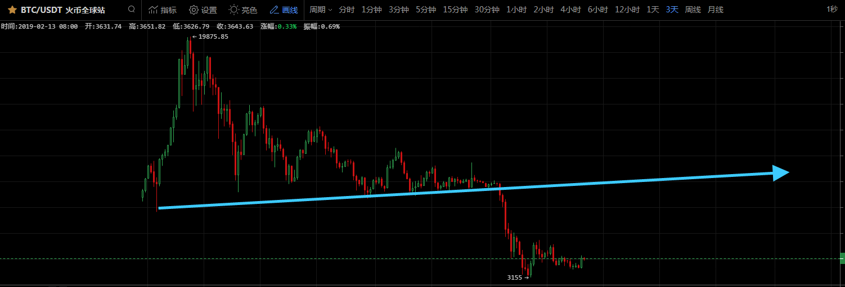Image resolution: width=845 pixels, height=287 pixels.
Task: Select the 30分钟 period
Action: (x=487, y=10)
